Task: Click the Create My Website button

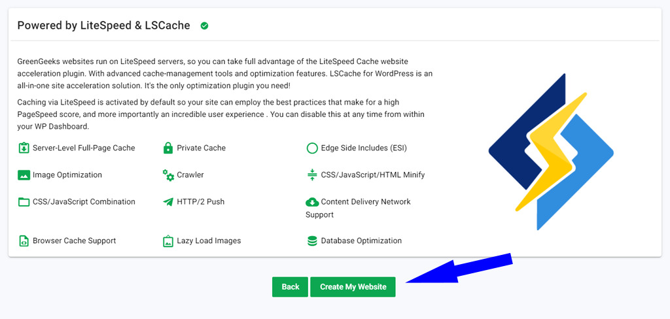Action: coord(353,287)
